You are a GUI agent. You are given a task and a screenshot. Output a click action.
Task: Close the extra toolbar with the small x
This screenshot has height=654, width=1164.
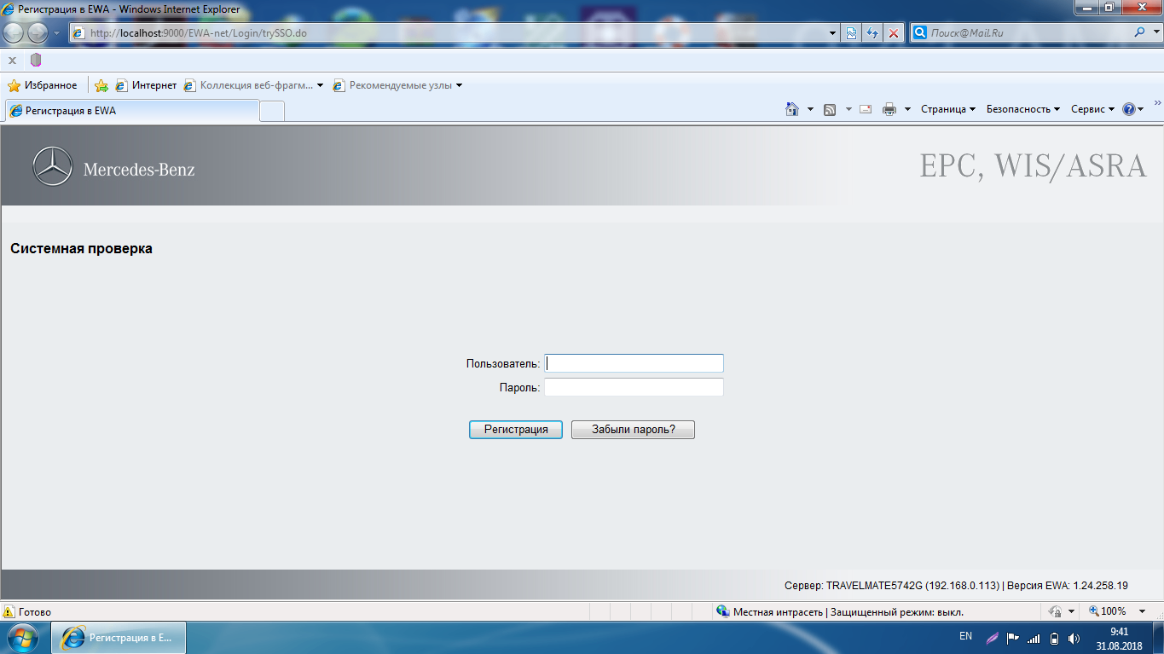coord(12,61)
